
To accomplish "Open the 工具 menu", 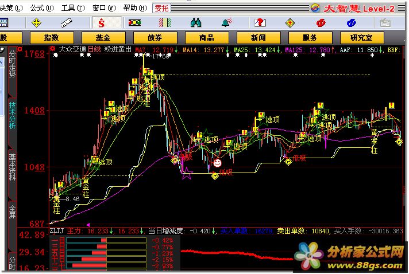I will pos(72,8).
